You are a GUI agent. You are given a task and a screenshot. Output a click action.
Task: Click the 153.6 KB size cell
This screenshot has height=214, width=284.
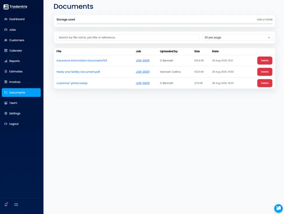[x=199, y=72]
